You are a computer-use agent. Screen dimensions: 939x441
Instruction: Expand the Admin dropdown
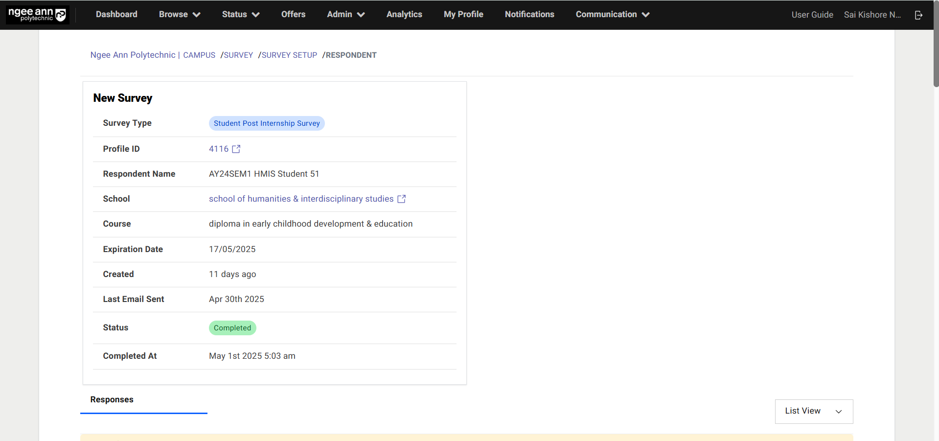pos(345,14)
